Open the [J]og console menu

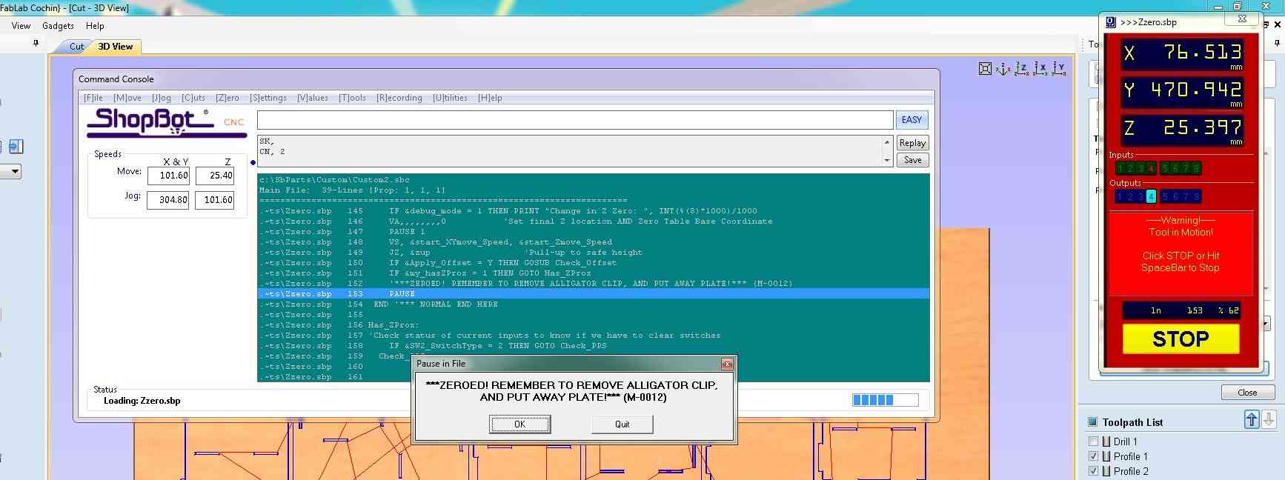[x=162, y=98]
